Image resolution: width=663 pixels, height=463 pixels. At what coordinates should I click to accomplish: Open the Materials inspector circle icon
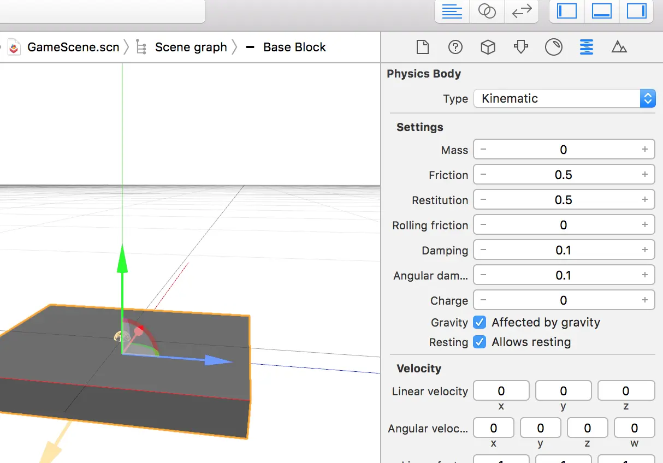pos(553,47)
